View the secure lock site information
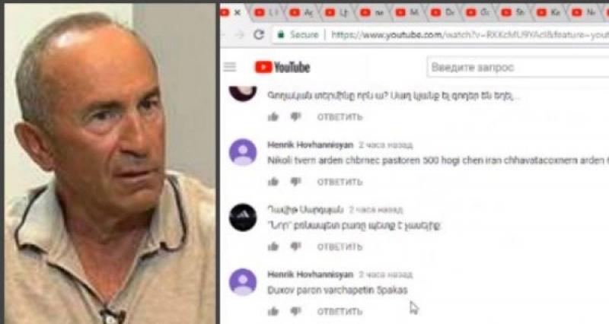The image size is (609, 324). (x=281, y=35)
